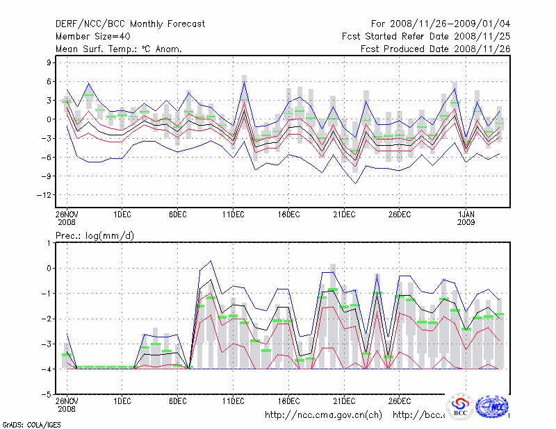Click the 9 value on temperature axis
The image size is (556, 429).
click(x=49, y=62)
